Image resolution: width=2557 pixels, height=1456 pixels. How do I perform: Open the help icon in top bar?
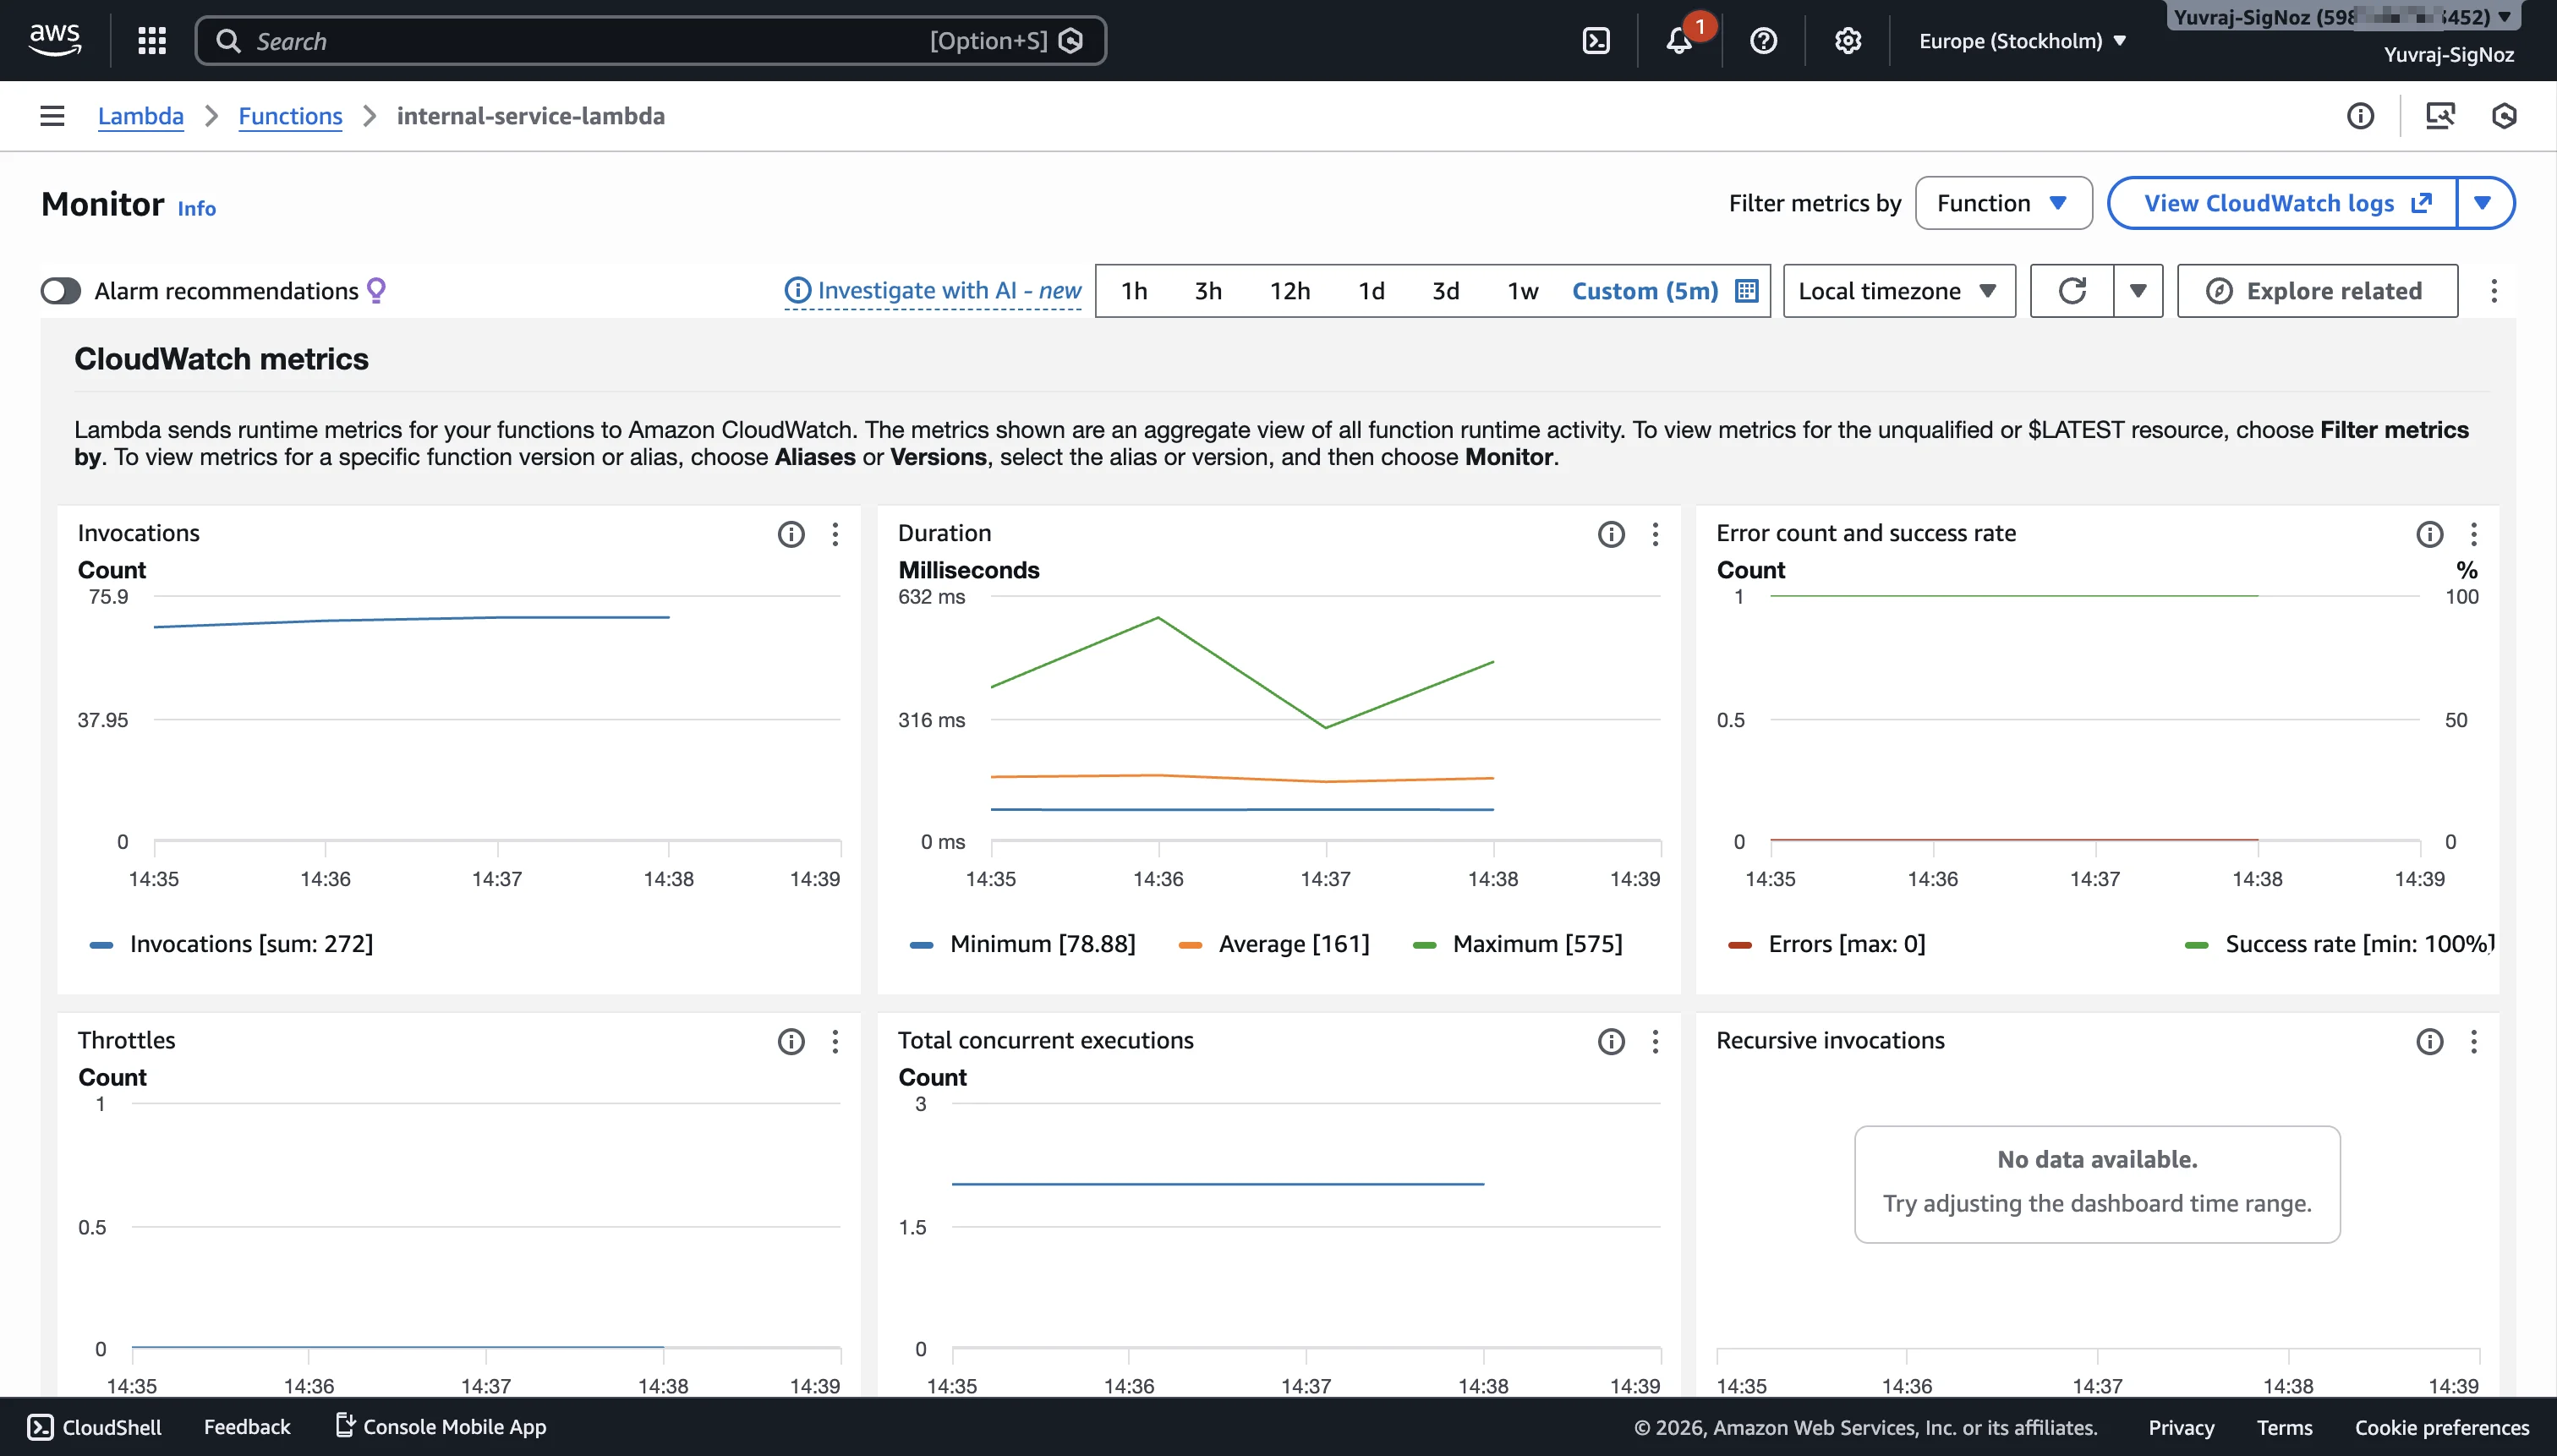(1763, 40)
